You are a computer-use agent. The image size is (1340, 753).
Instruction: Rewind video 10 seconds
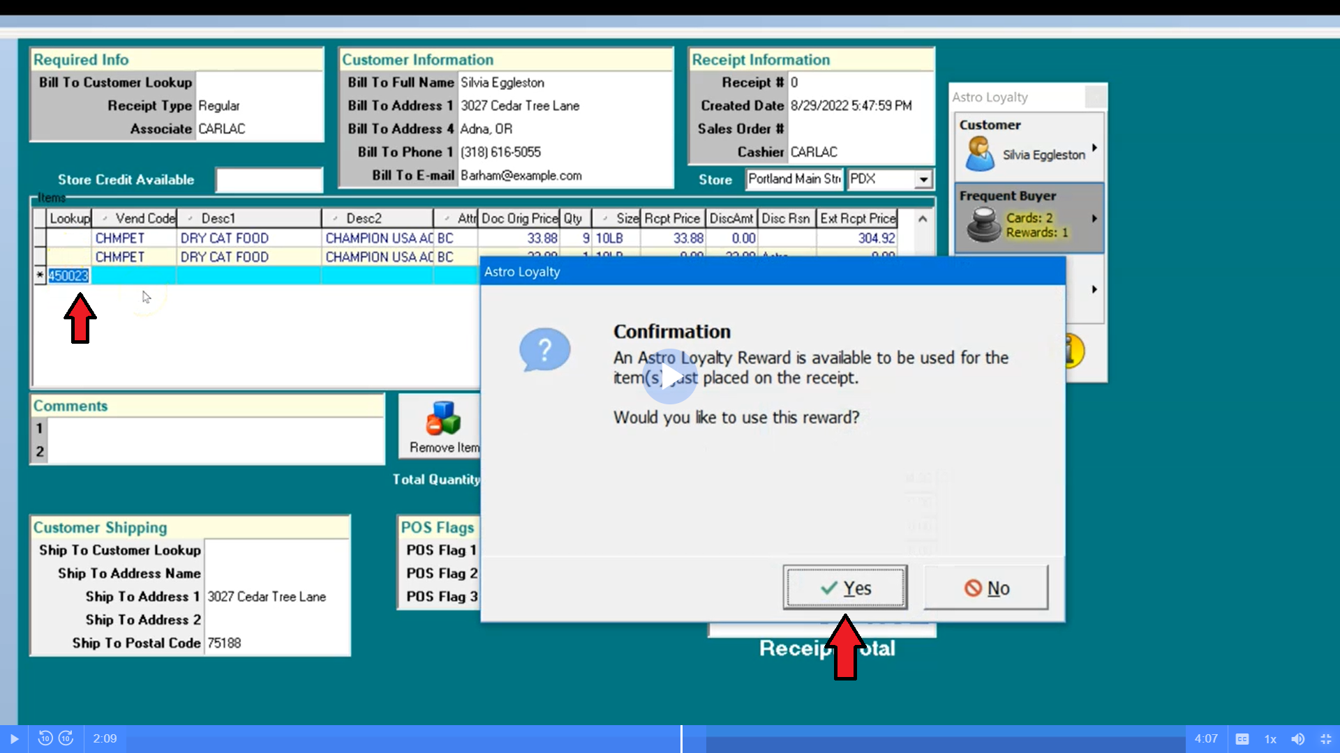(x=45, y=738)
